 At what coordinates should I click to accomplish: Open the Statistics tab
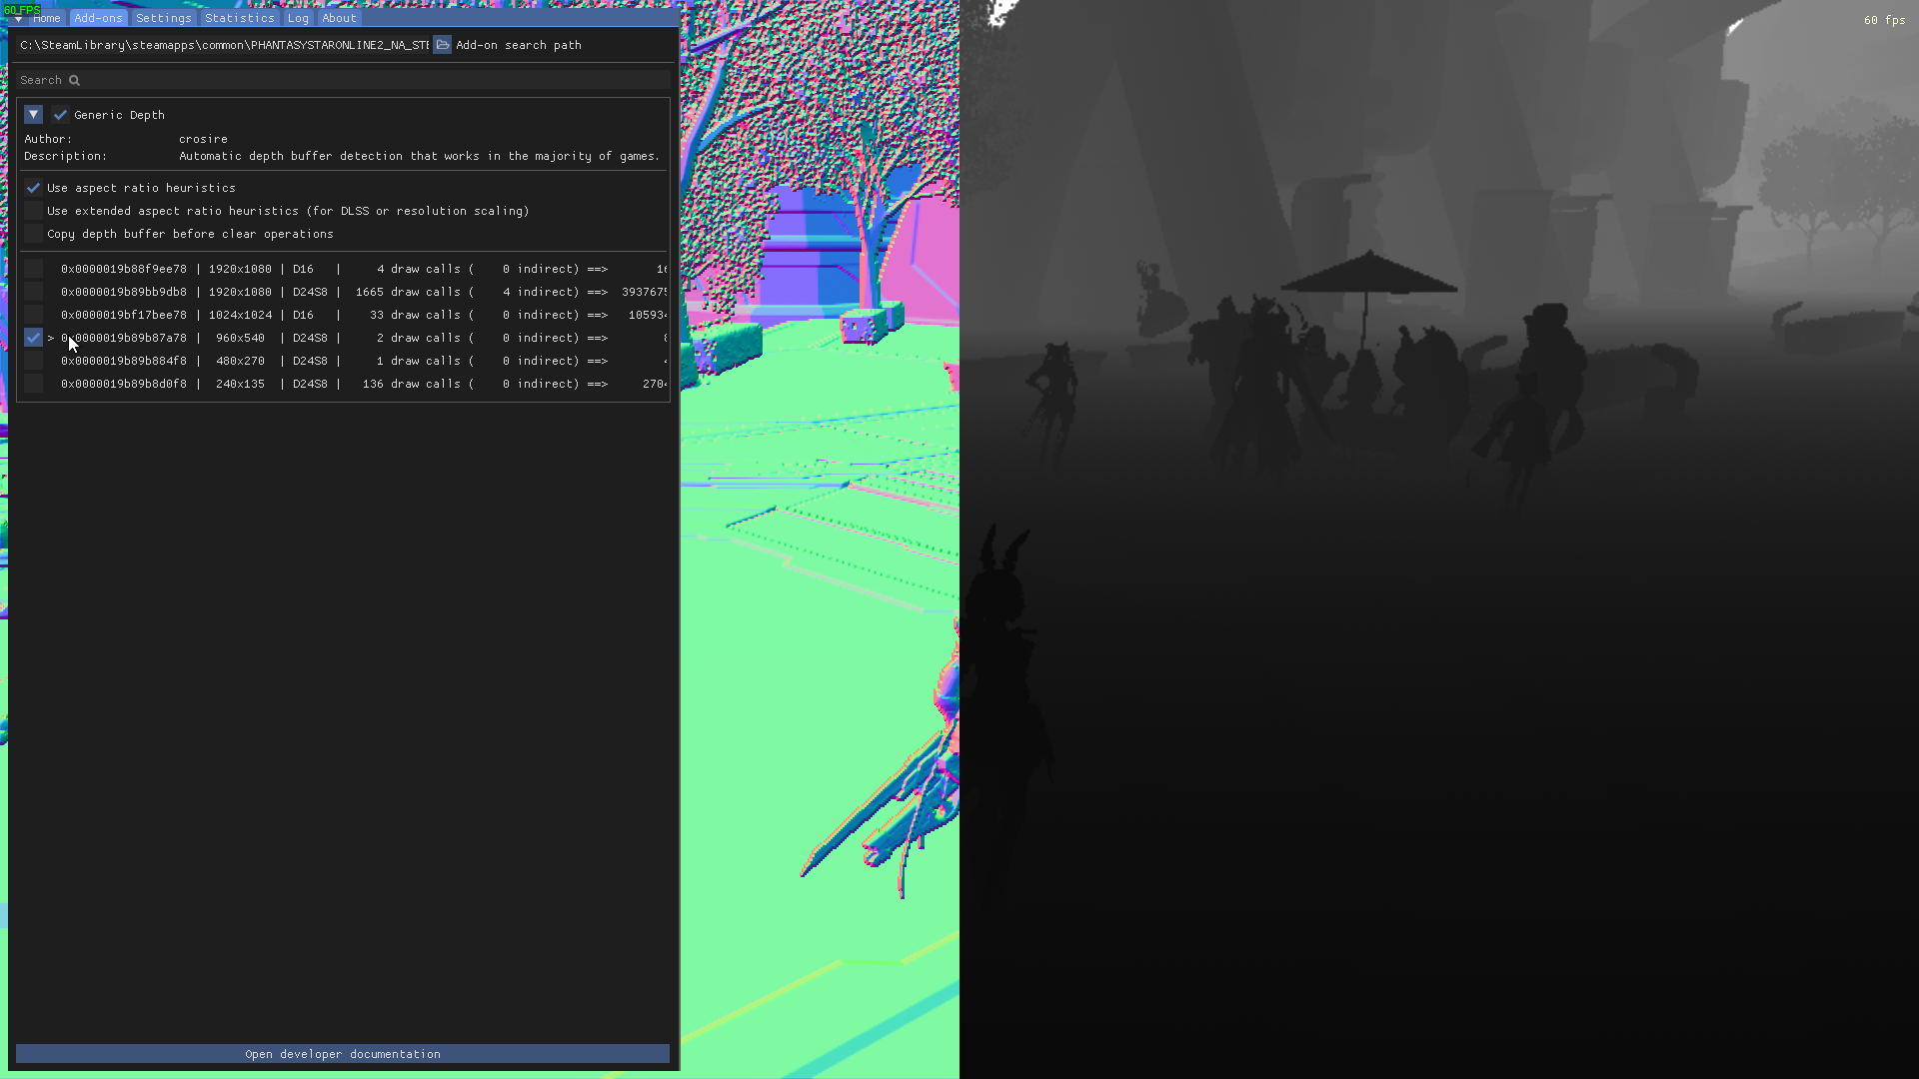pos(240,18)
